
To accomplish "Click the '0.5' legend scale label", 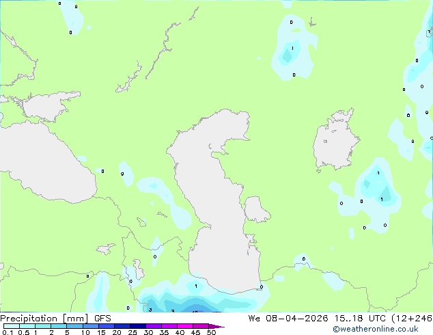I will pos(23,332).
